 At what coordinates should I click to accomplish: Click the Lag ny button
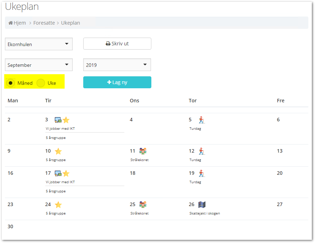coord(117,82)
